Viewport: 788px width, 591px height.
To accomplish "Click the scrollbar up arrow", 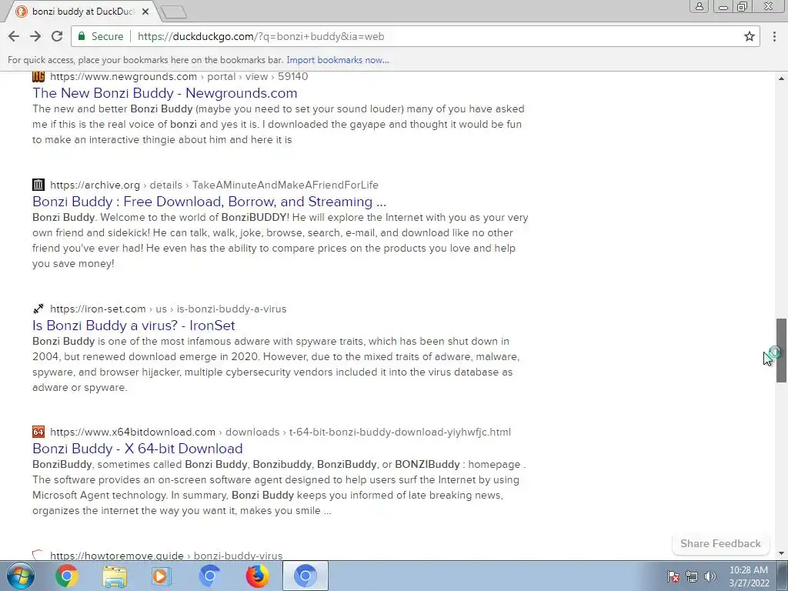I will (782, 79).
